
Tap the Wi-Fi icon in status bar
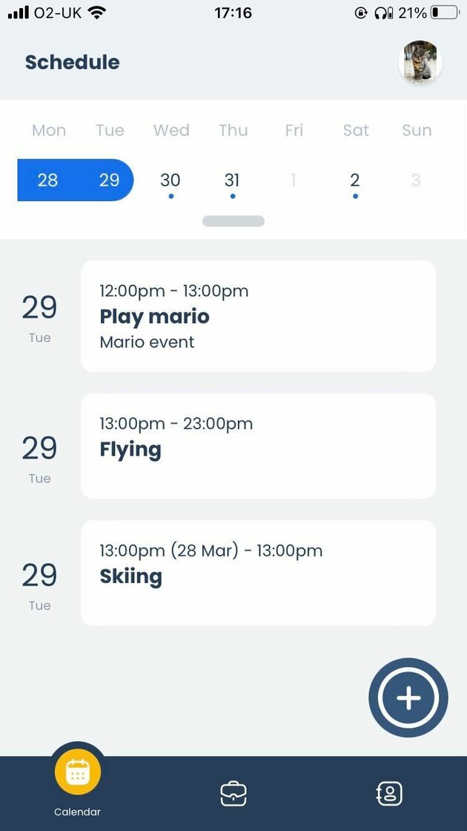click(96, 13)
